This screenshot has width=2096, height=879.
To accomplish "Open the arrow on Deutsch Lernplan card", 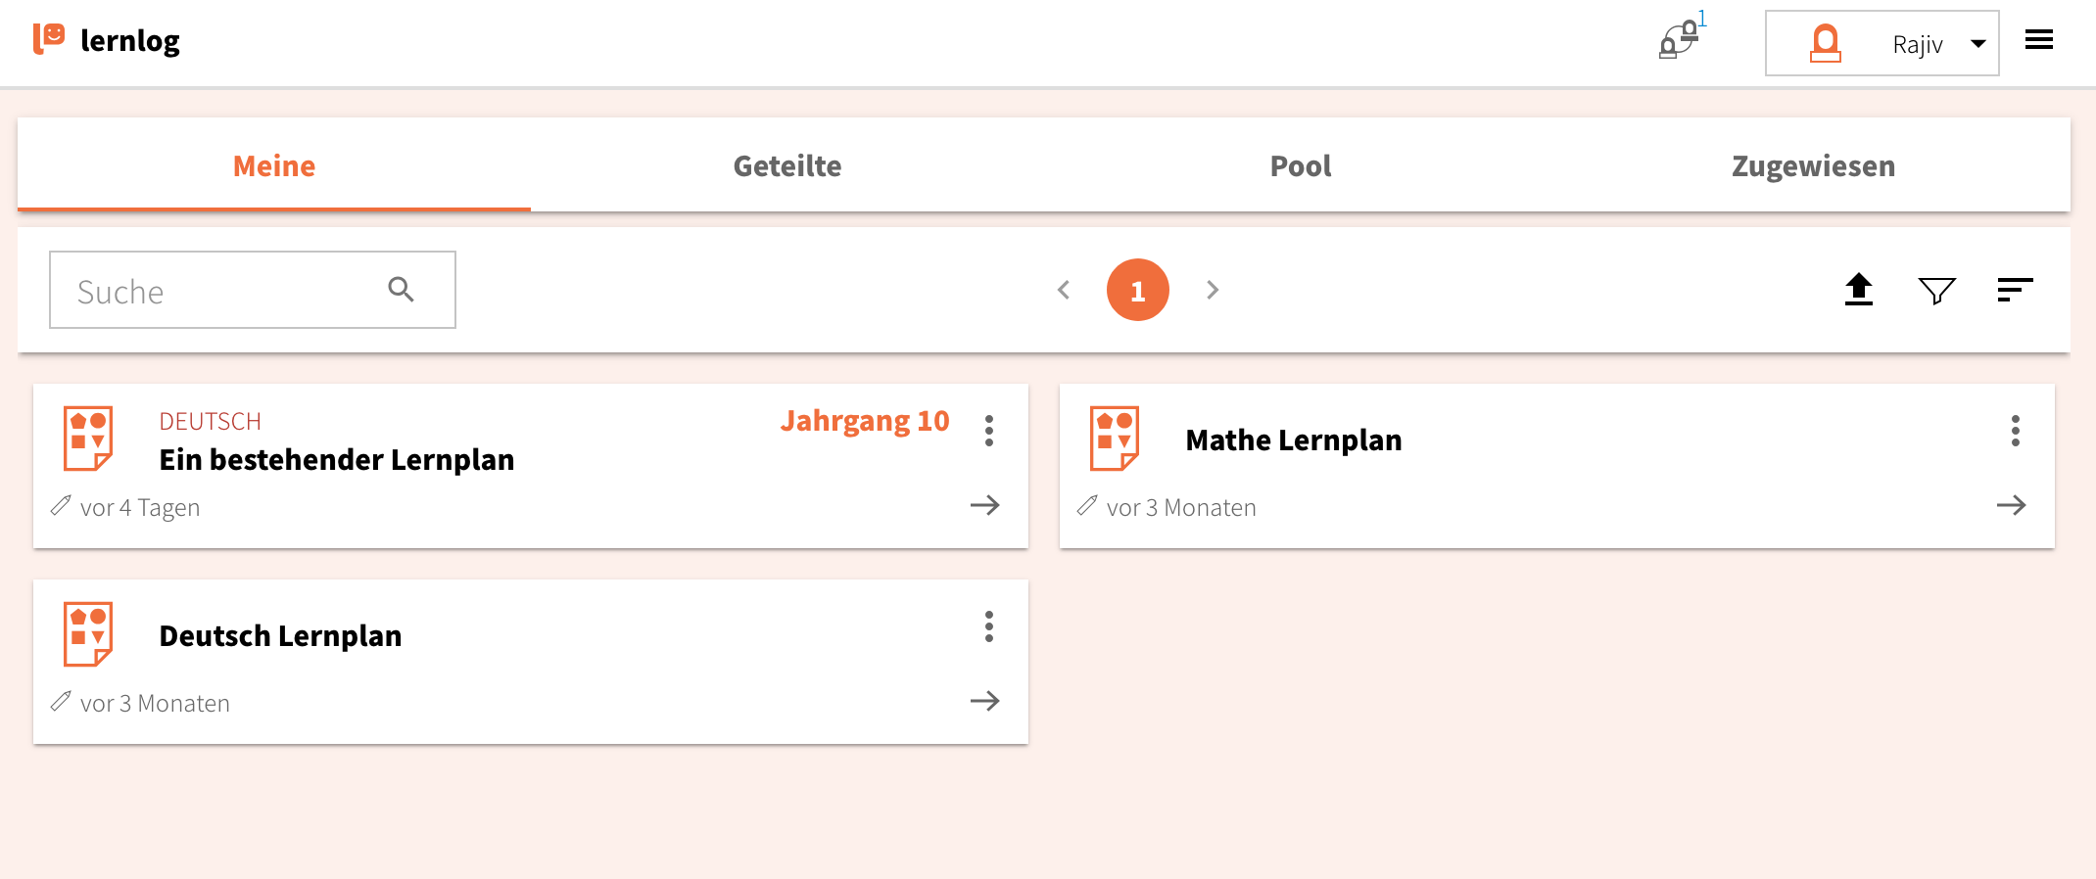I will (984, 701).
